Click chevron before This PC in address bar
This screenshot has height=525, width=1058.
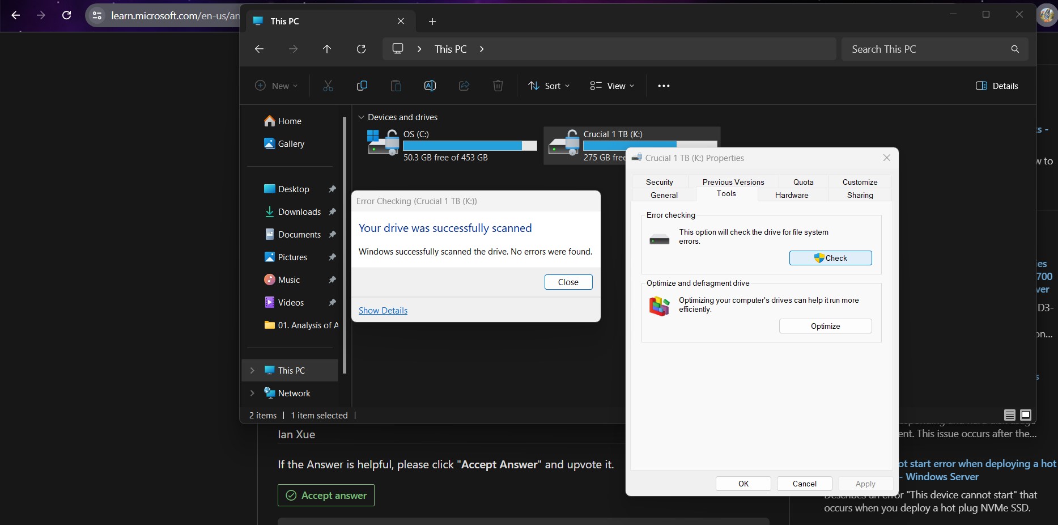[419, 49]
